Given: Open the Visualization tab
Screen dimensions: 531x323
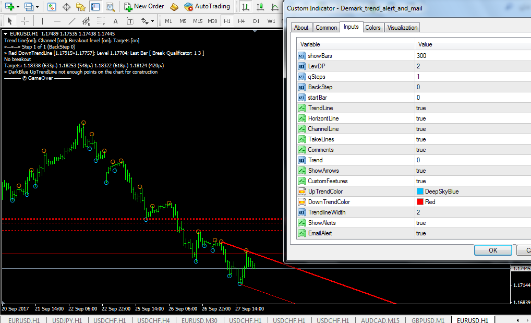Looking at the screenshot, I should (x=402, y=28).
